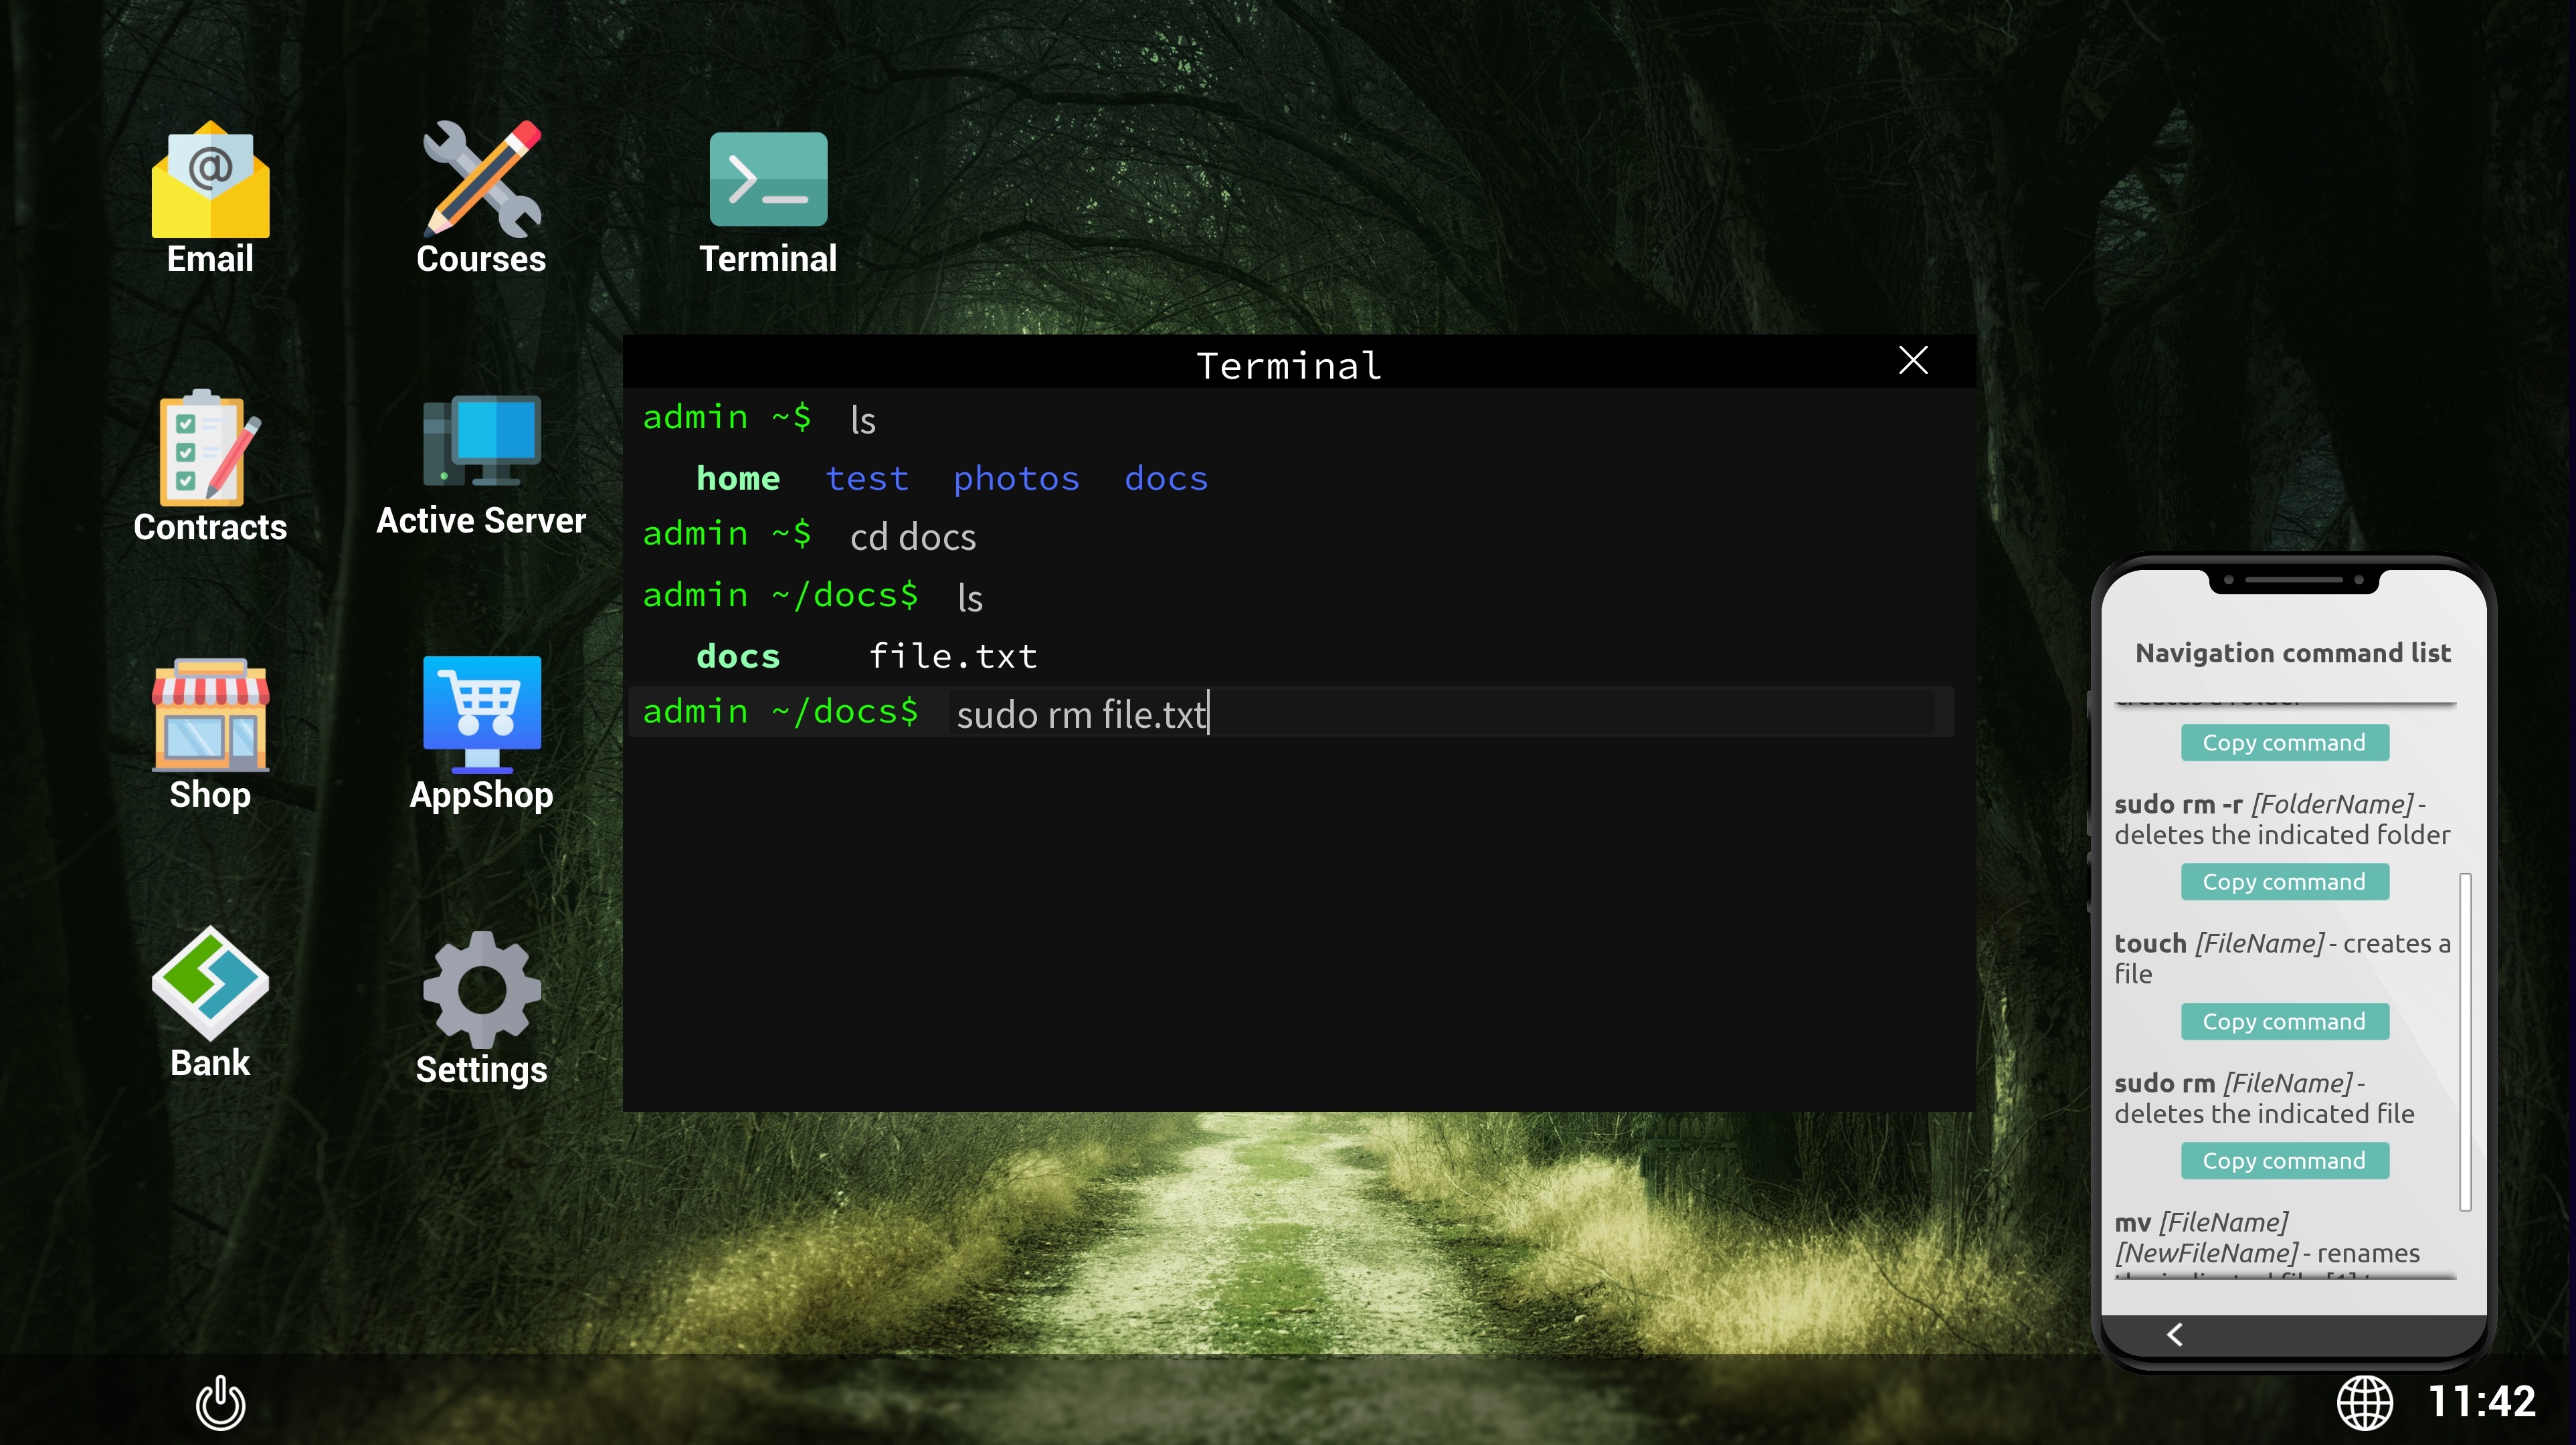Open the Bank application icon
Viewport: 2576px width, 1445px height.
210,984
